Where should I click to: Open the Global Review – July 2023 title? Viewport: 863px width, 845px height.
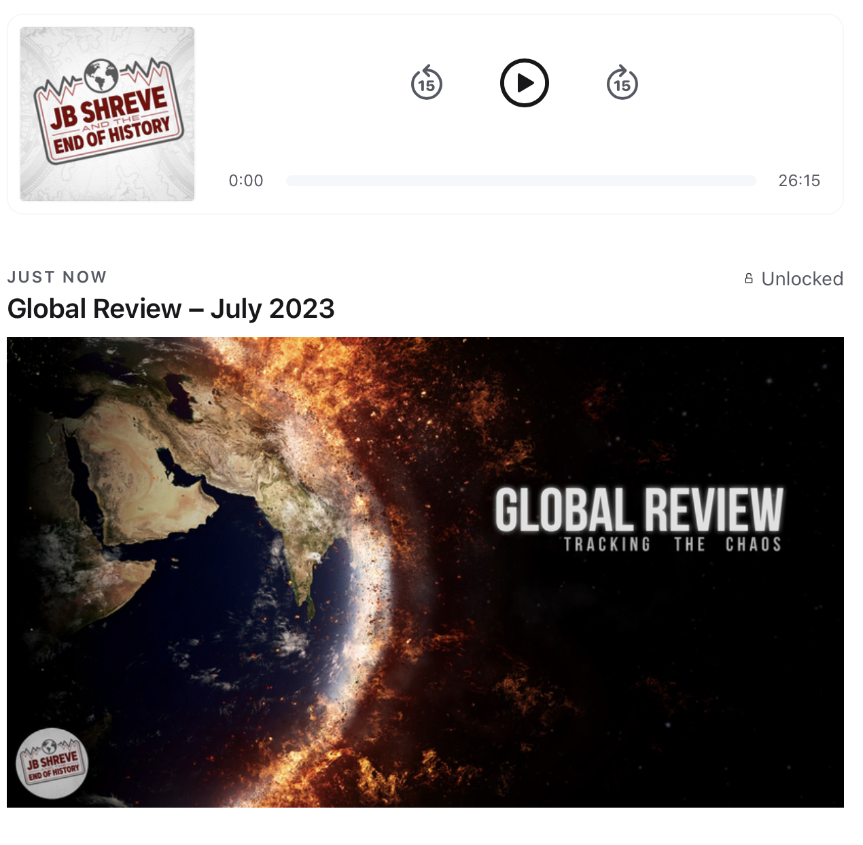point(171,309)
